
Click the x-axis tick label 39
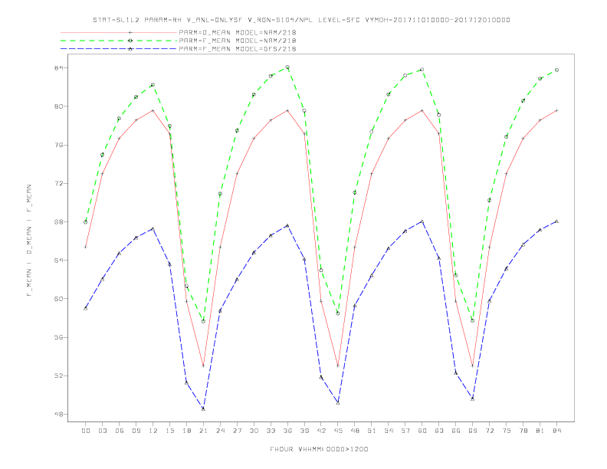304,431
